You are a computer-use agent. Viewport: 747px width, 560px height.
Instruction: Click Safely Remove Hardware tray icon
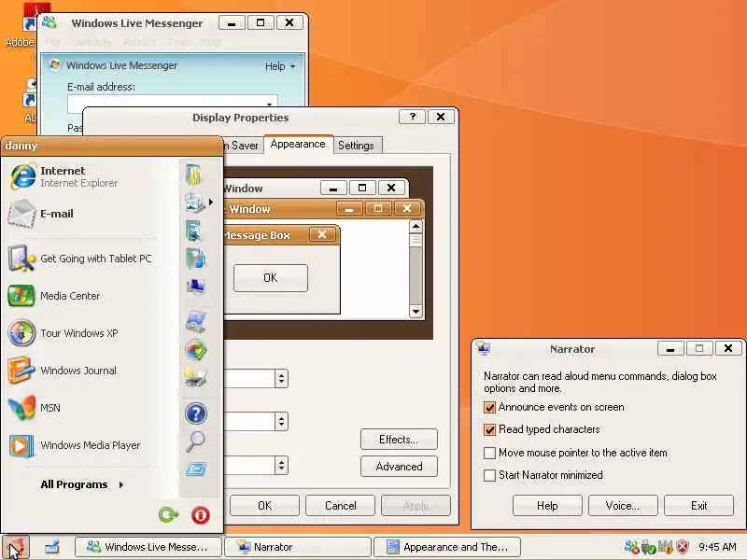(648, 547)
